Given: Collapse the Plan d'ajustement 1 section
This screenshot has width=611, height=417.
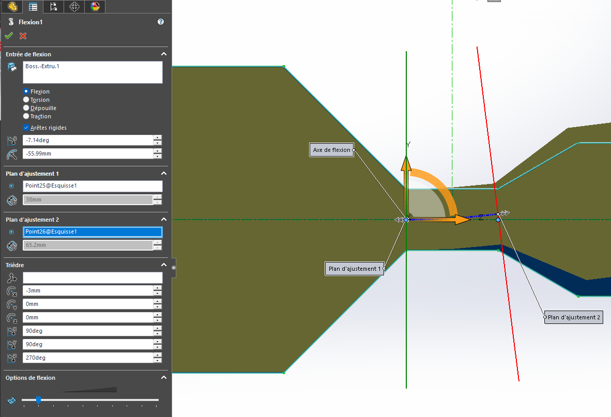Looking at the screenshot, I should (164, 173).
